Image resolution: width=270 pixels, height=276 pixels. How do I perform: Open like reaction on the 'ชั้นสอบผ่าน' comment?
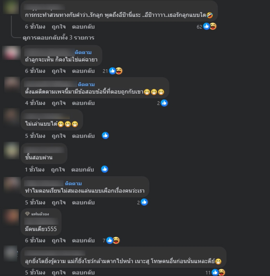click(x=105, y=169)
